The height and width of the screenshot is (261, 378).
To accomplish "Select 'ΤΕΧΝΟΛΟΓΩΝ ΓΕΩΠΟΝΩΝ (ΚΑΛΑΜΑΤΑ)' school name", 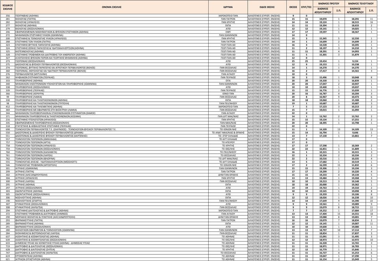I will click(111, 152).
